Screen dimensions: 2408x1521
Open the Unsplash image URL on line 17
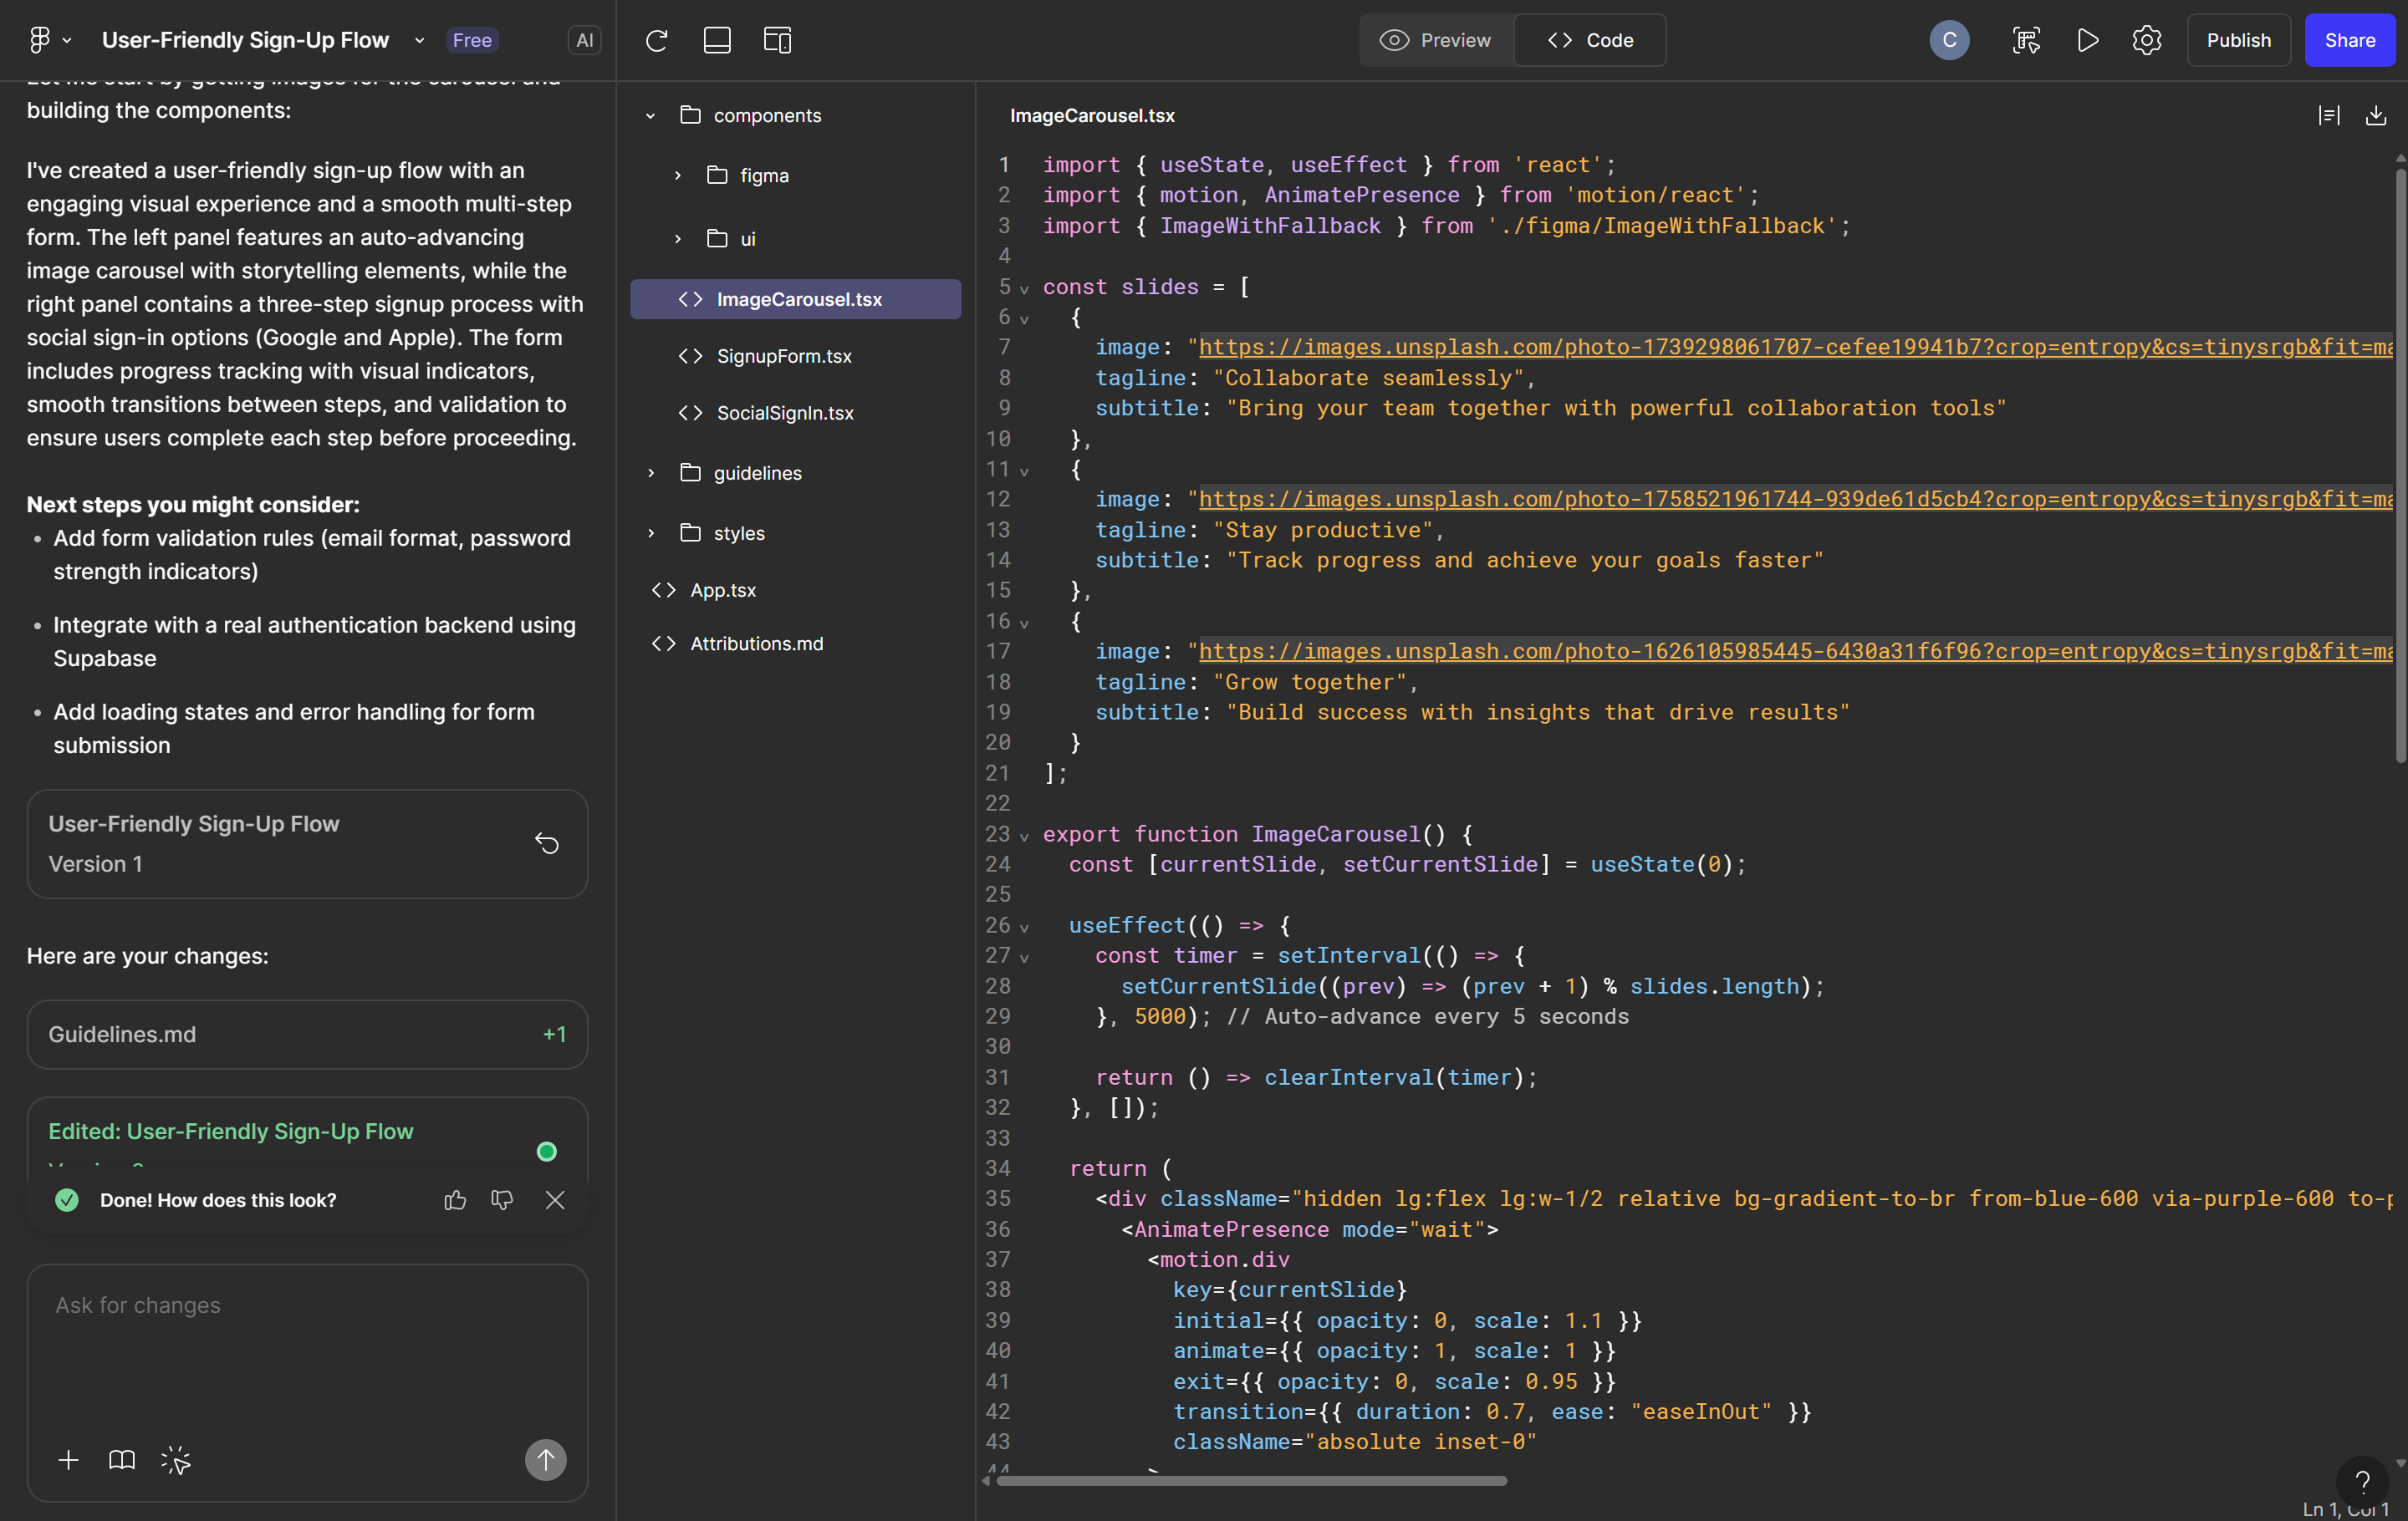click(x=1795, y=650)
